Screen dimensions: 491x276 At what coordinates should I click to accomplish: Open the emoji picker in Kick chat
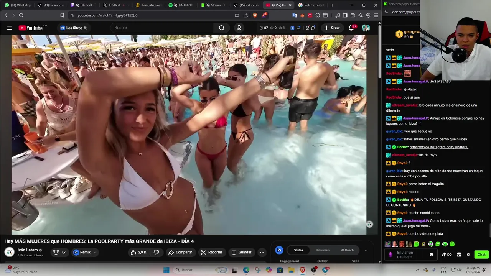[432, 255]
